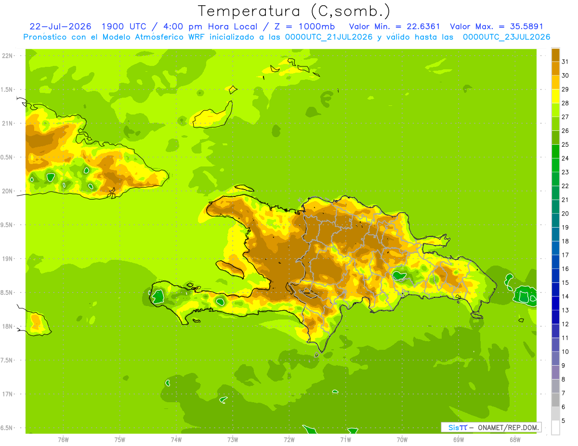Click legend value label "13"
The image size is (578, 446).
pos(565,310)
